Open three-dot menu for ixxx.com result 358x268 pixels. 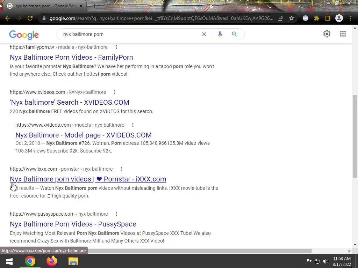pyautogui.click(x=121, y=169)
